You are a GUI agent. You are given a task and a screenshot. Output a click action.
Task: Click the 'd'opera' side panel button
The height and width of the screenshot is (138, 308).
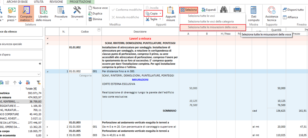pyautogui.click(x=21, y=55)
